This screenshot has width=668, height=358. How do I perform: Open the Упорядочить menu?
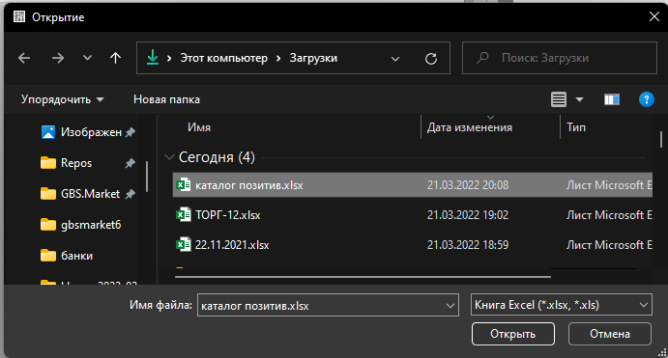coord(62,99)
